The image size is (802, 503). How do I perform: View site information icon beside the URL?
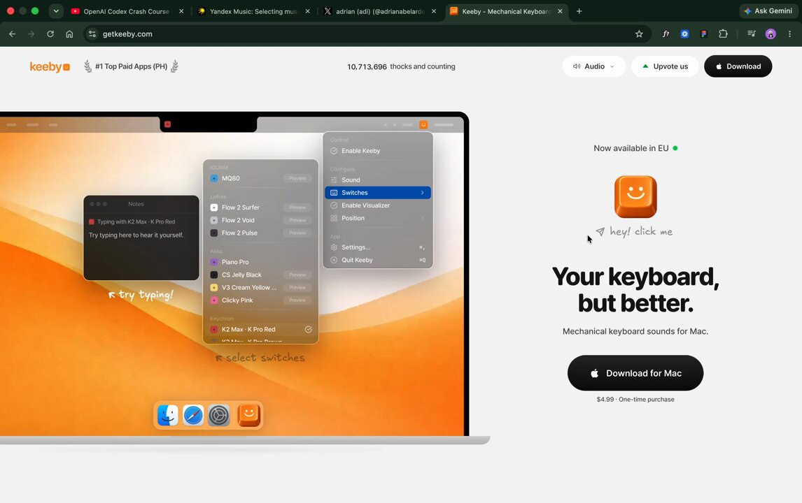[x=92, y=34]
